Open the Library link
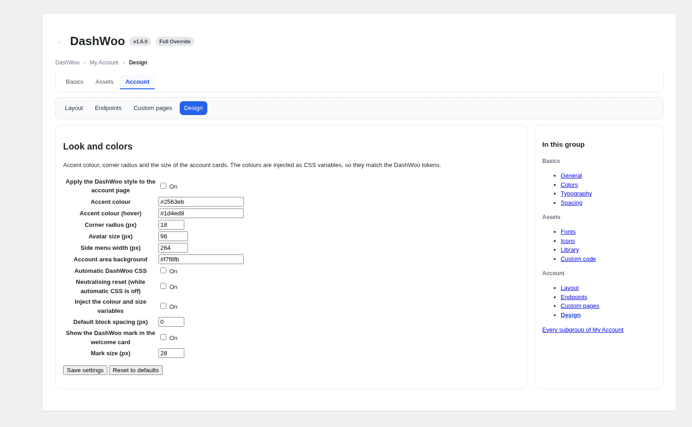692x427 pixels. 570,250
